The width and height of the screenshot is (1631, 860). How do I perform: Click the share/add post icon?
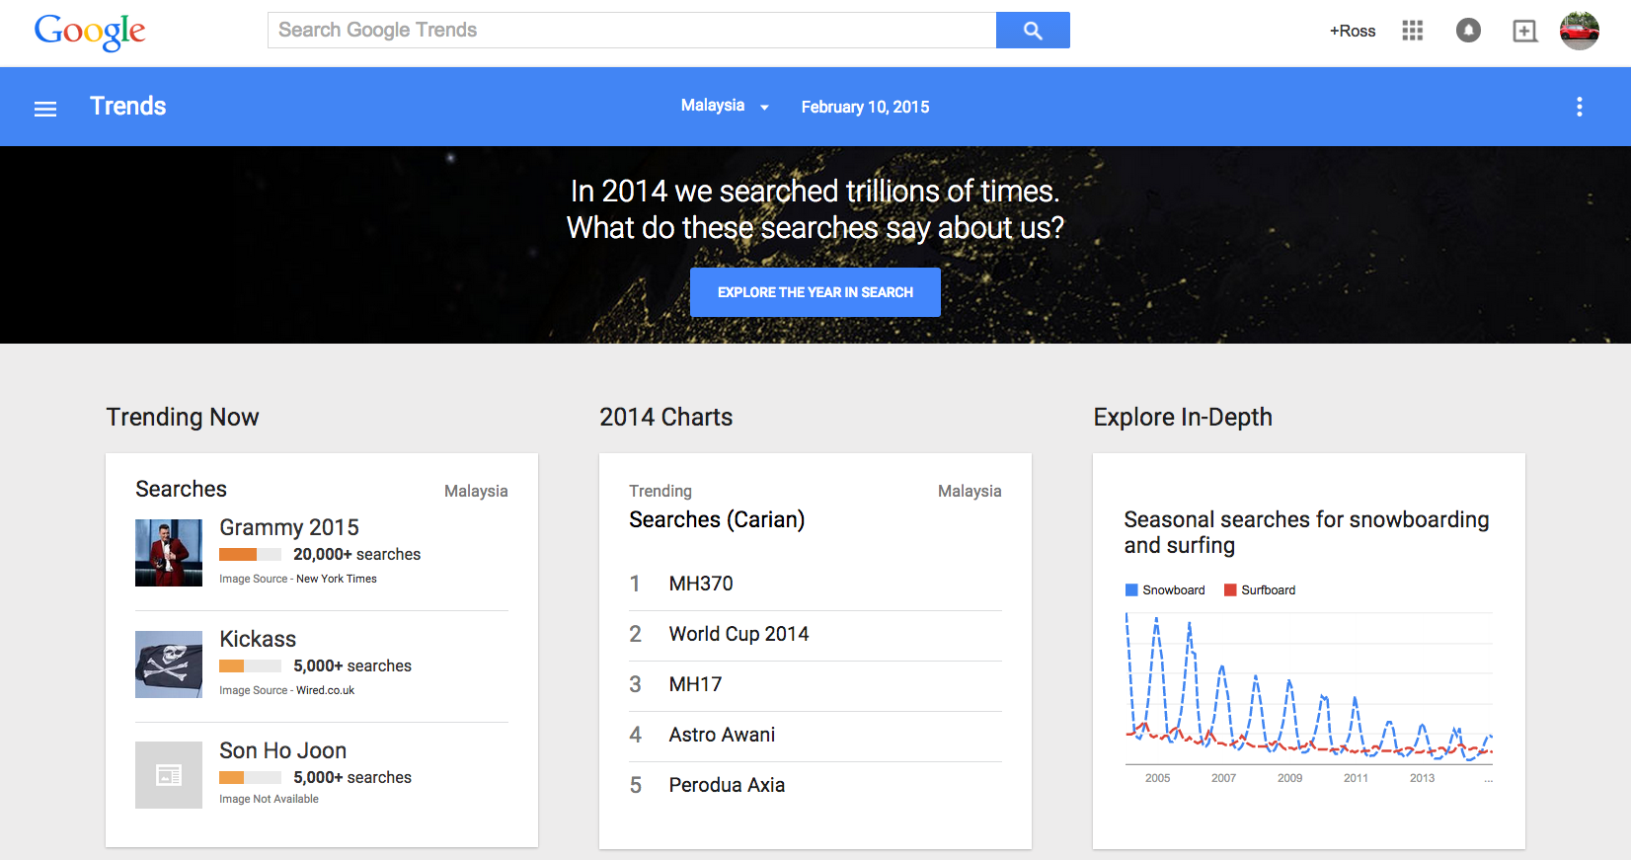tap(1524, 31)
